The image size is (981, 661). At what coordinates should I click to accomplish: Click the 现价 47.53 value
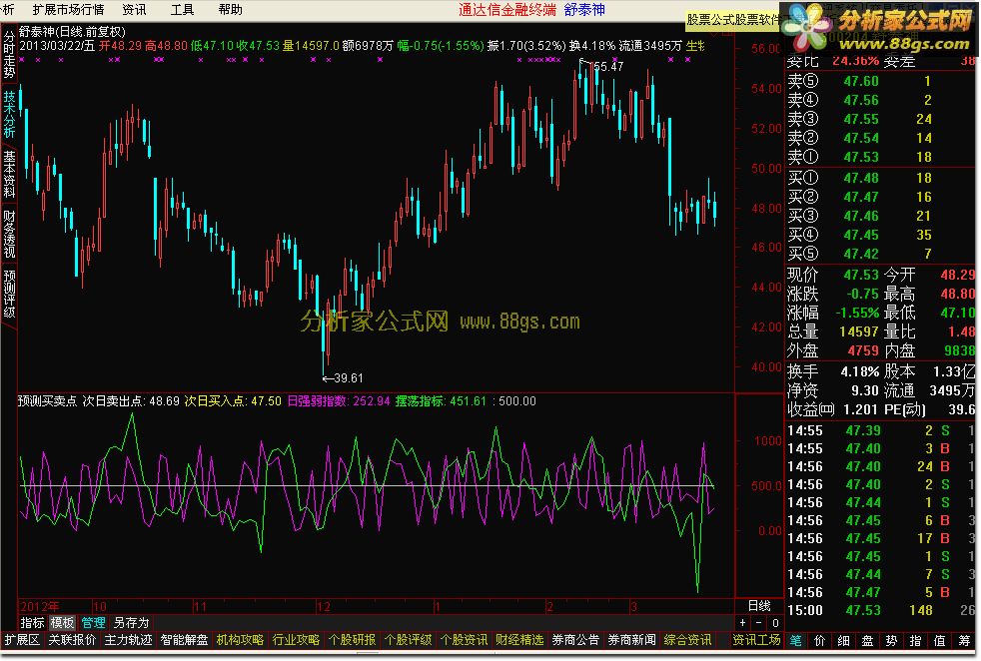click(861, 276)
